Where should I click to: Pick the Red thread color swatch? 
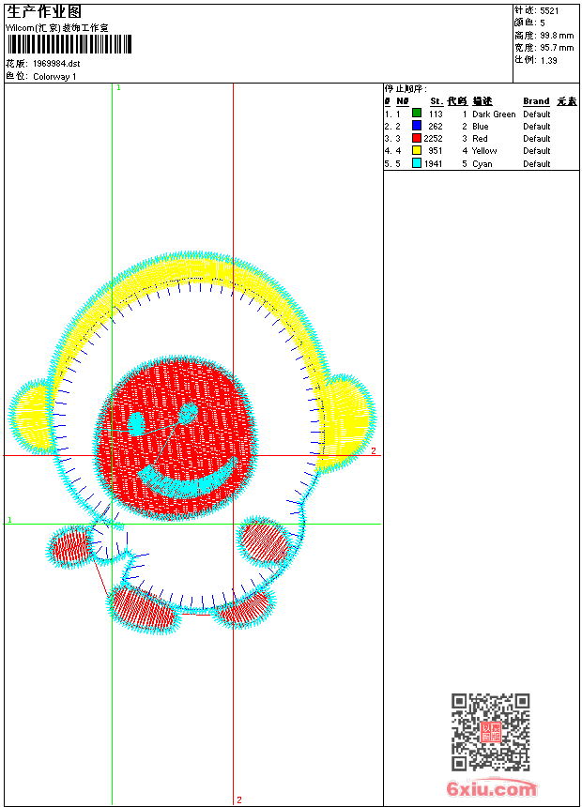(417, 138)
